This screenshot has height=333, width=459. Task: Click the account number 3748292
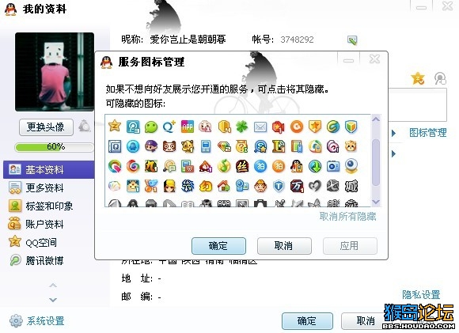pos(297,40)
